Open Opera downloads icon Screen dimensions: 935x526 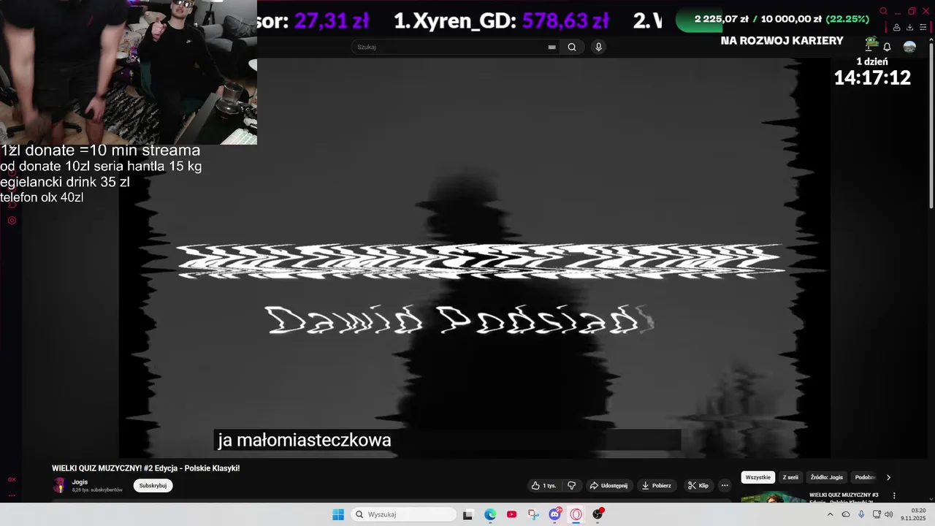[x=909, y=28]
